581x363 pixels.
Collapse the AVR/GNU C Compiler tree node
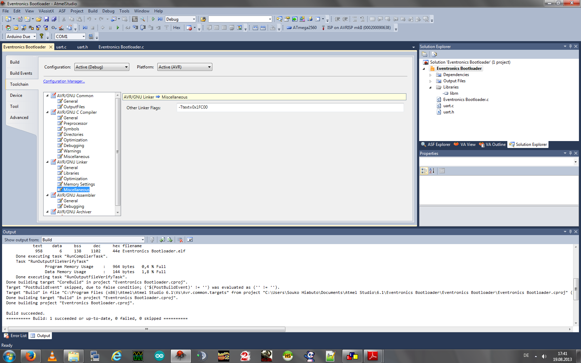pos(47,112)
